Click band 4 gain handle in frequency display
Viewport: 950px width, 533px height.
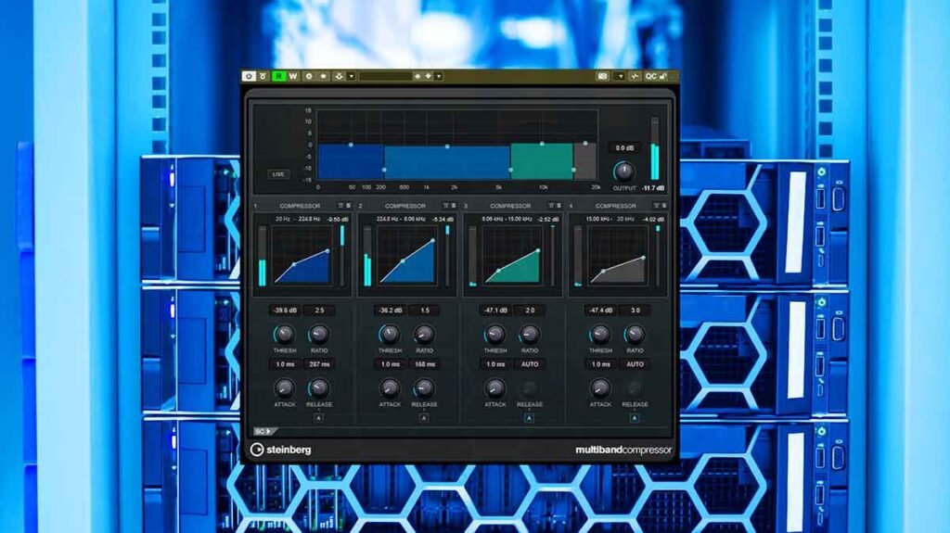(585, 144)
